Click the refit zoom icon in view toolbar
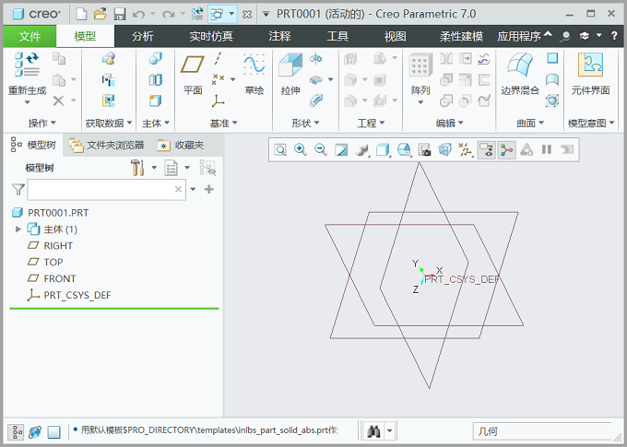The width and height of the screenshot is (627, 447). pyautogui.click(x=279, y=149)
